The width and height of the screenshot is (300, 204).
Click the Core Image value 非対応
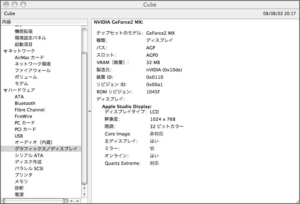coord(156,134)
